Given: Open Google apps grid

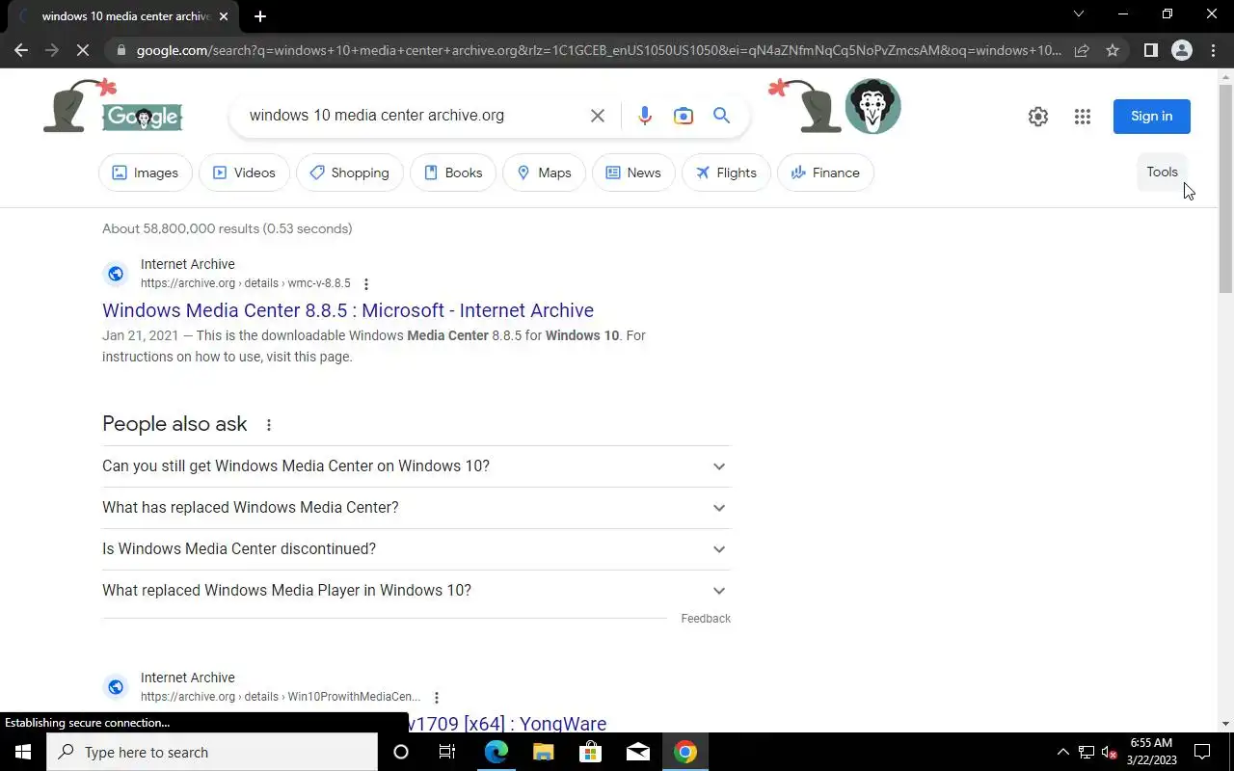Looking at the screenshot, I should [1083, 117].
